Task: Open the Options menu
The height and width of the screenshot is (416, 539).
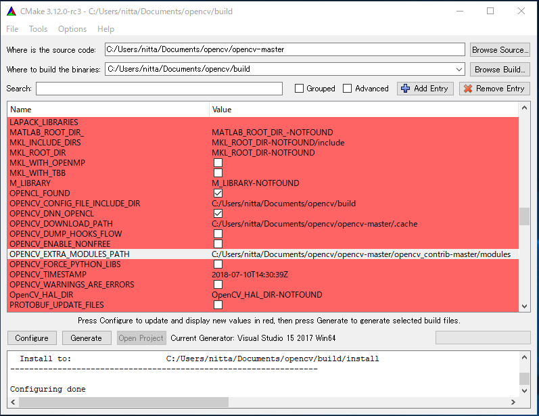Action: point(72,29)
